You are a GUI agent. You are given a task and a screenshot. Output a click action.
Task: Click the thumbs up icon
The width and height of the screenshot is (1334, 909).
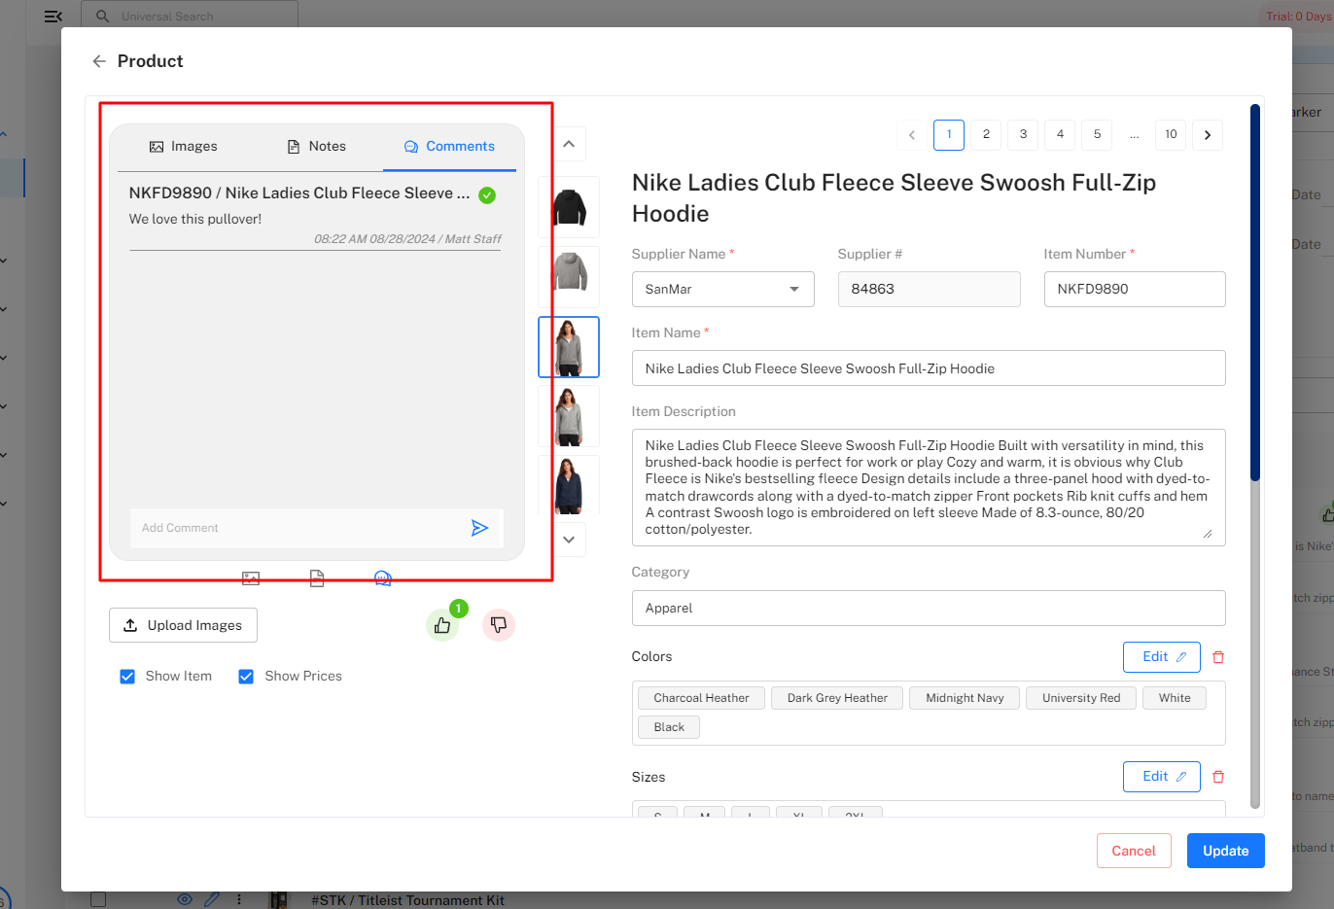point(442,625)
